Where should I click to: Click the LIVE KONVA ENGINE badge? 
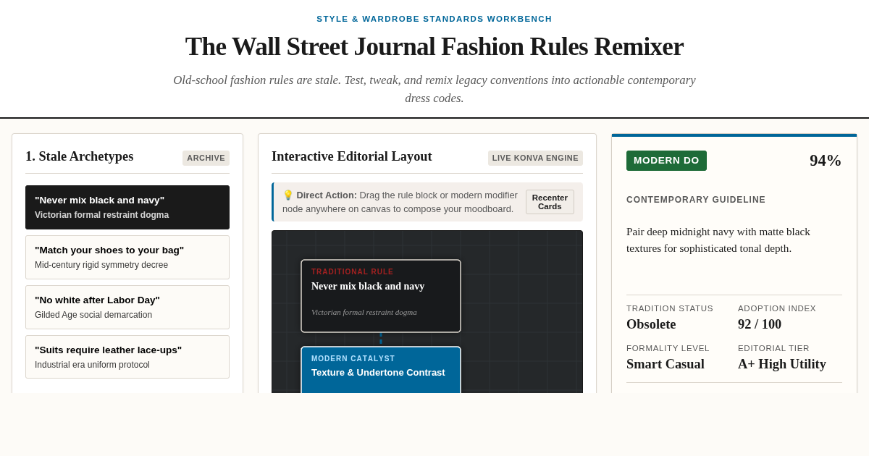pyautogui.click(x=535, y=158)
